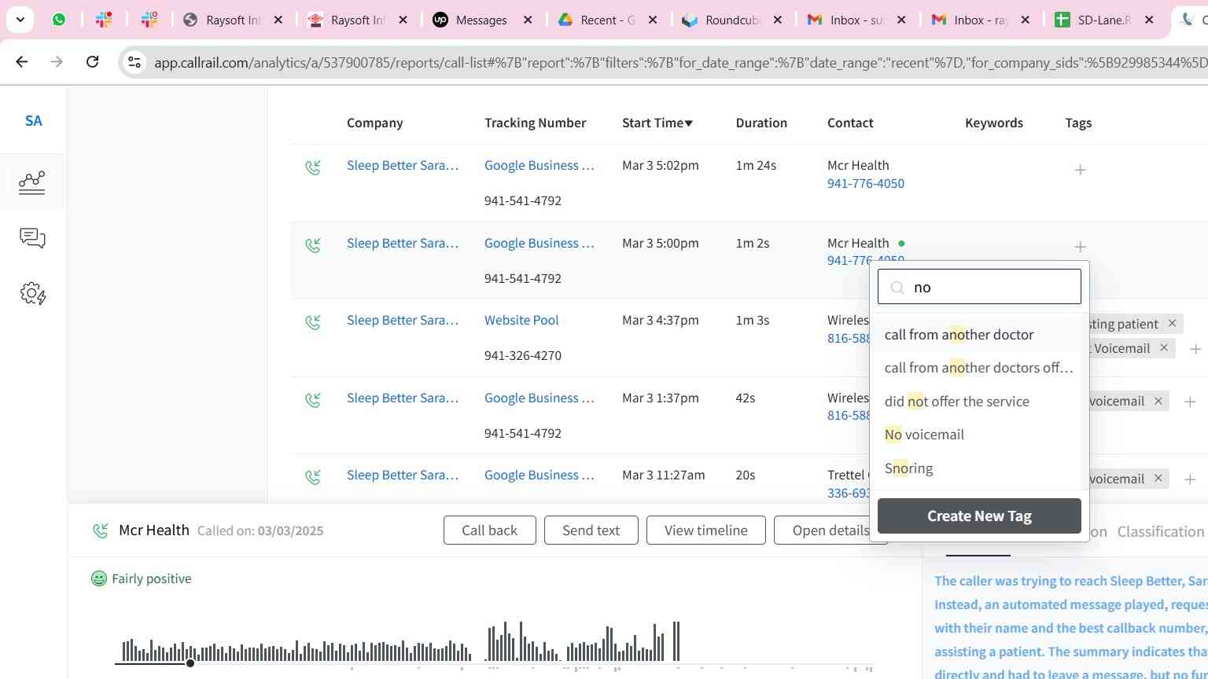1208x679 pixels.
Task: Open the tab search dropdown arrow
Action: click(20, 20)
